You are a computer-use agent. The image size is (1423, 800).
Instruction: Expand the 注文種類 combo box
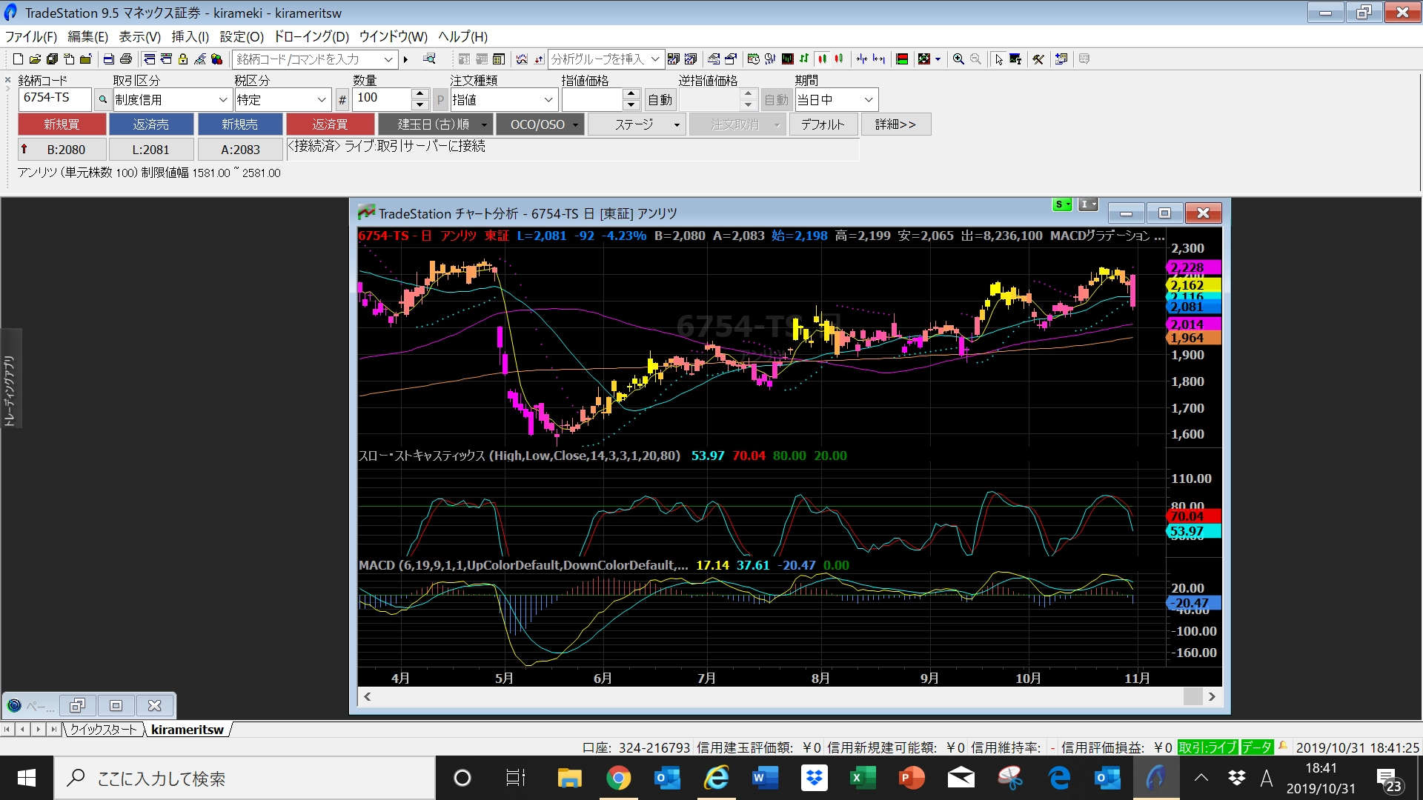click(x=548, y=99)
